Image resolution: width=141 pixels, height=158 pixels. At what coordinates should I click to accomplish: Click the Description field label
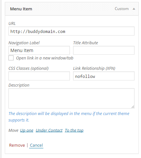19,85
